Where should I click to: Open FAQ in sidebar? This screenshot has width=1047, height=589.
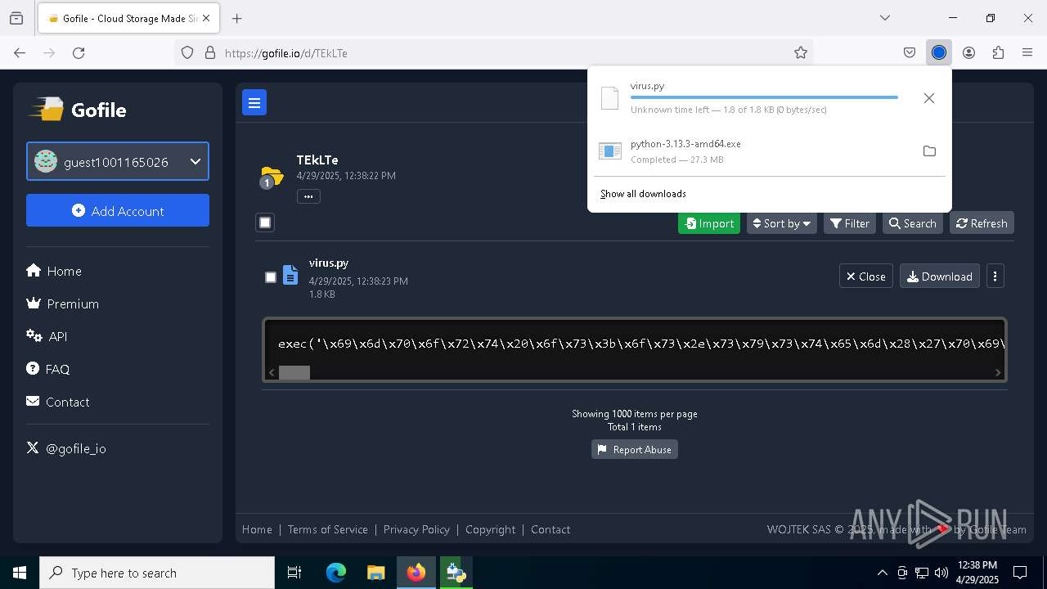47,369
